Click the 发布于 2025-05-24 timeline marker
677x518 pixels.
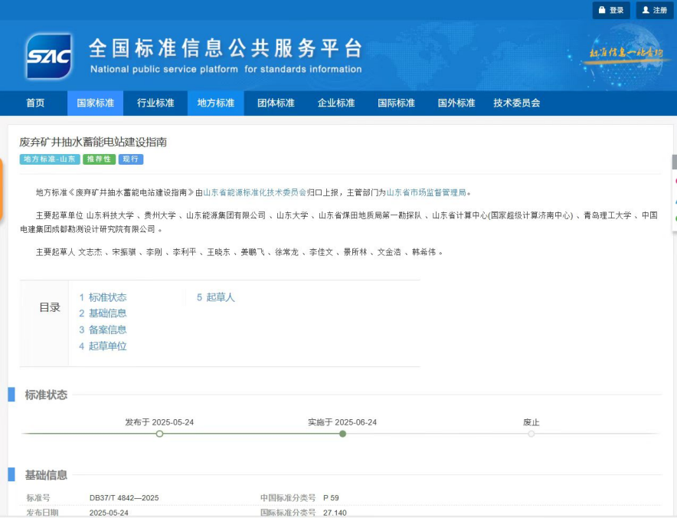[159, 434]
